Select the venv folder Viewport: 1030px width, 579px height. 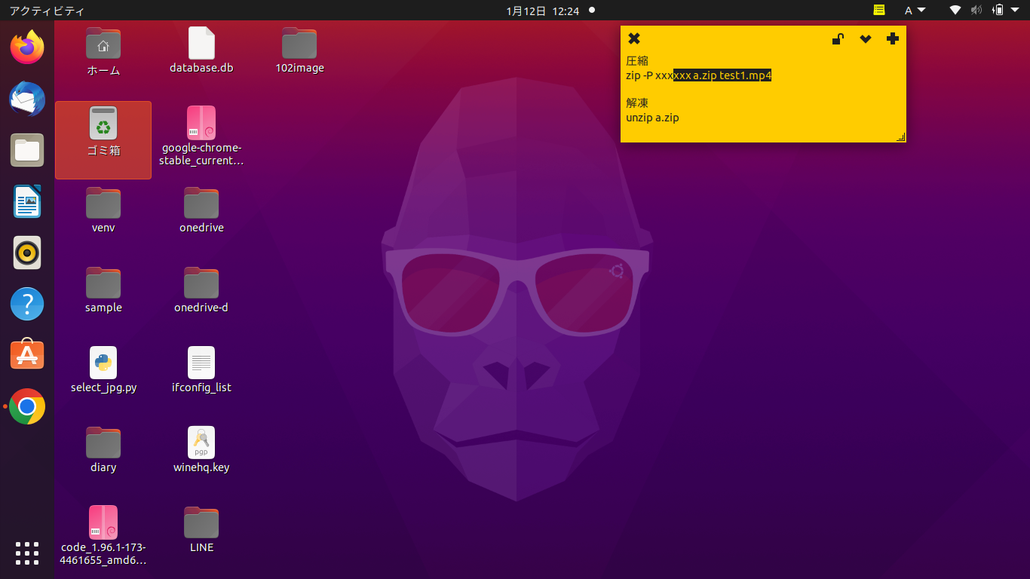click(x=103, y=210)
